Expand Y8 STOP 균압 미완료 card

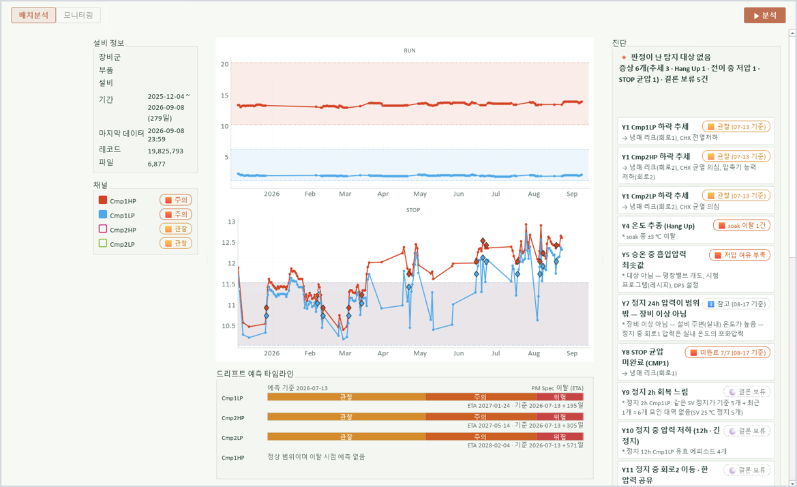tap(695, 361)
